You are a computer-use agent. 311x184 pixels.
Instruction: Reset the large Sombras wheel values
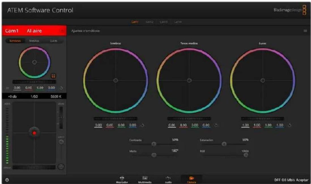coord(142,125)
